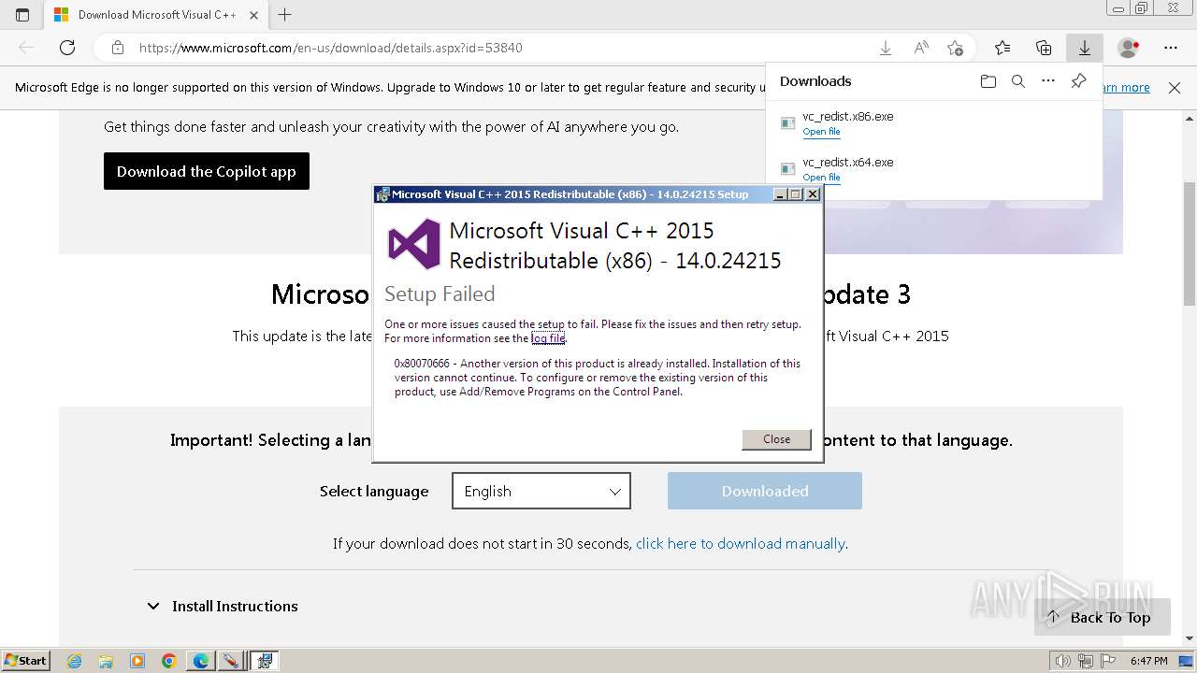Open file link for vc_redist.x86.exe
1197x673 pixels.
click(x=821, y=132)
